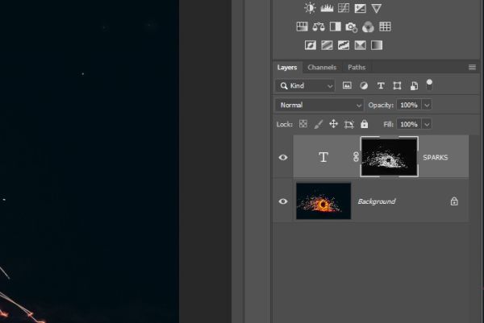Add a Levels adjustment layer
Viewport: 484px width, 323px height.
pyautogui.click(x=327, y=8)
